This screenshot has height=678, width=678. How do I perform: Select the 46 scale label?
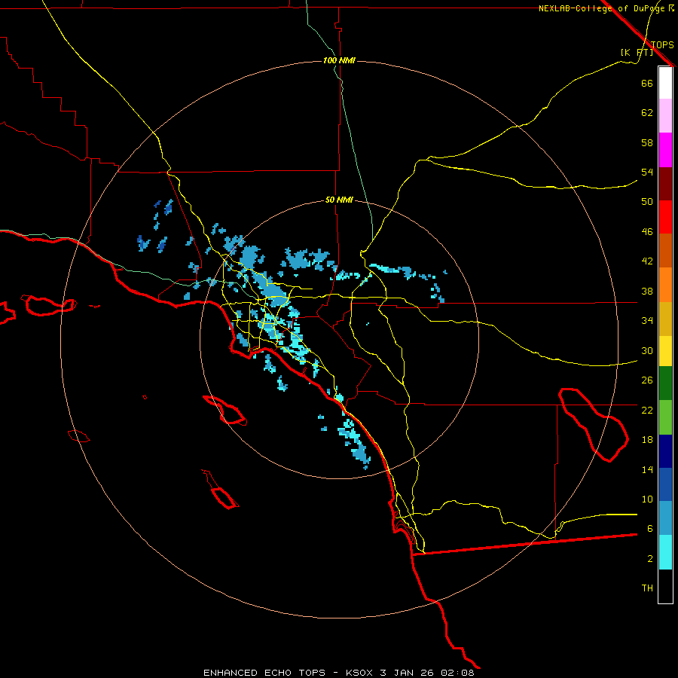(x=647, y=232)
